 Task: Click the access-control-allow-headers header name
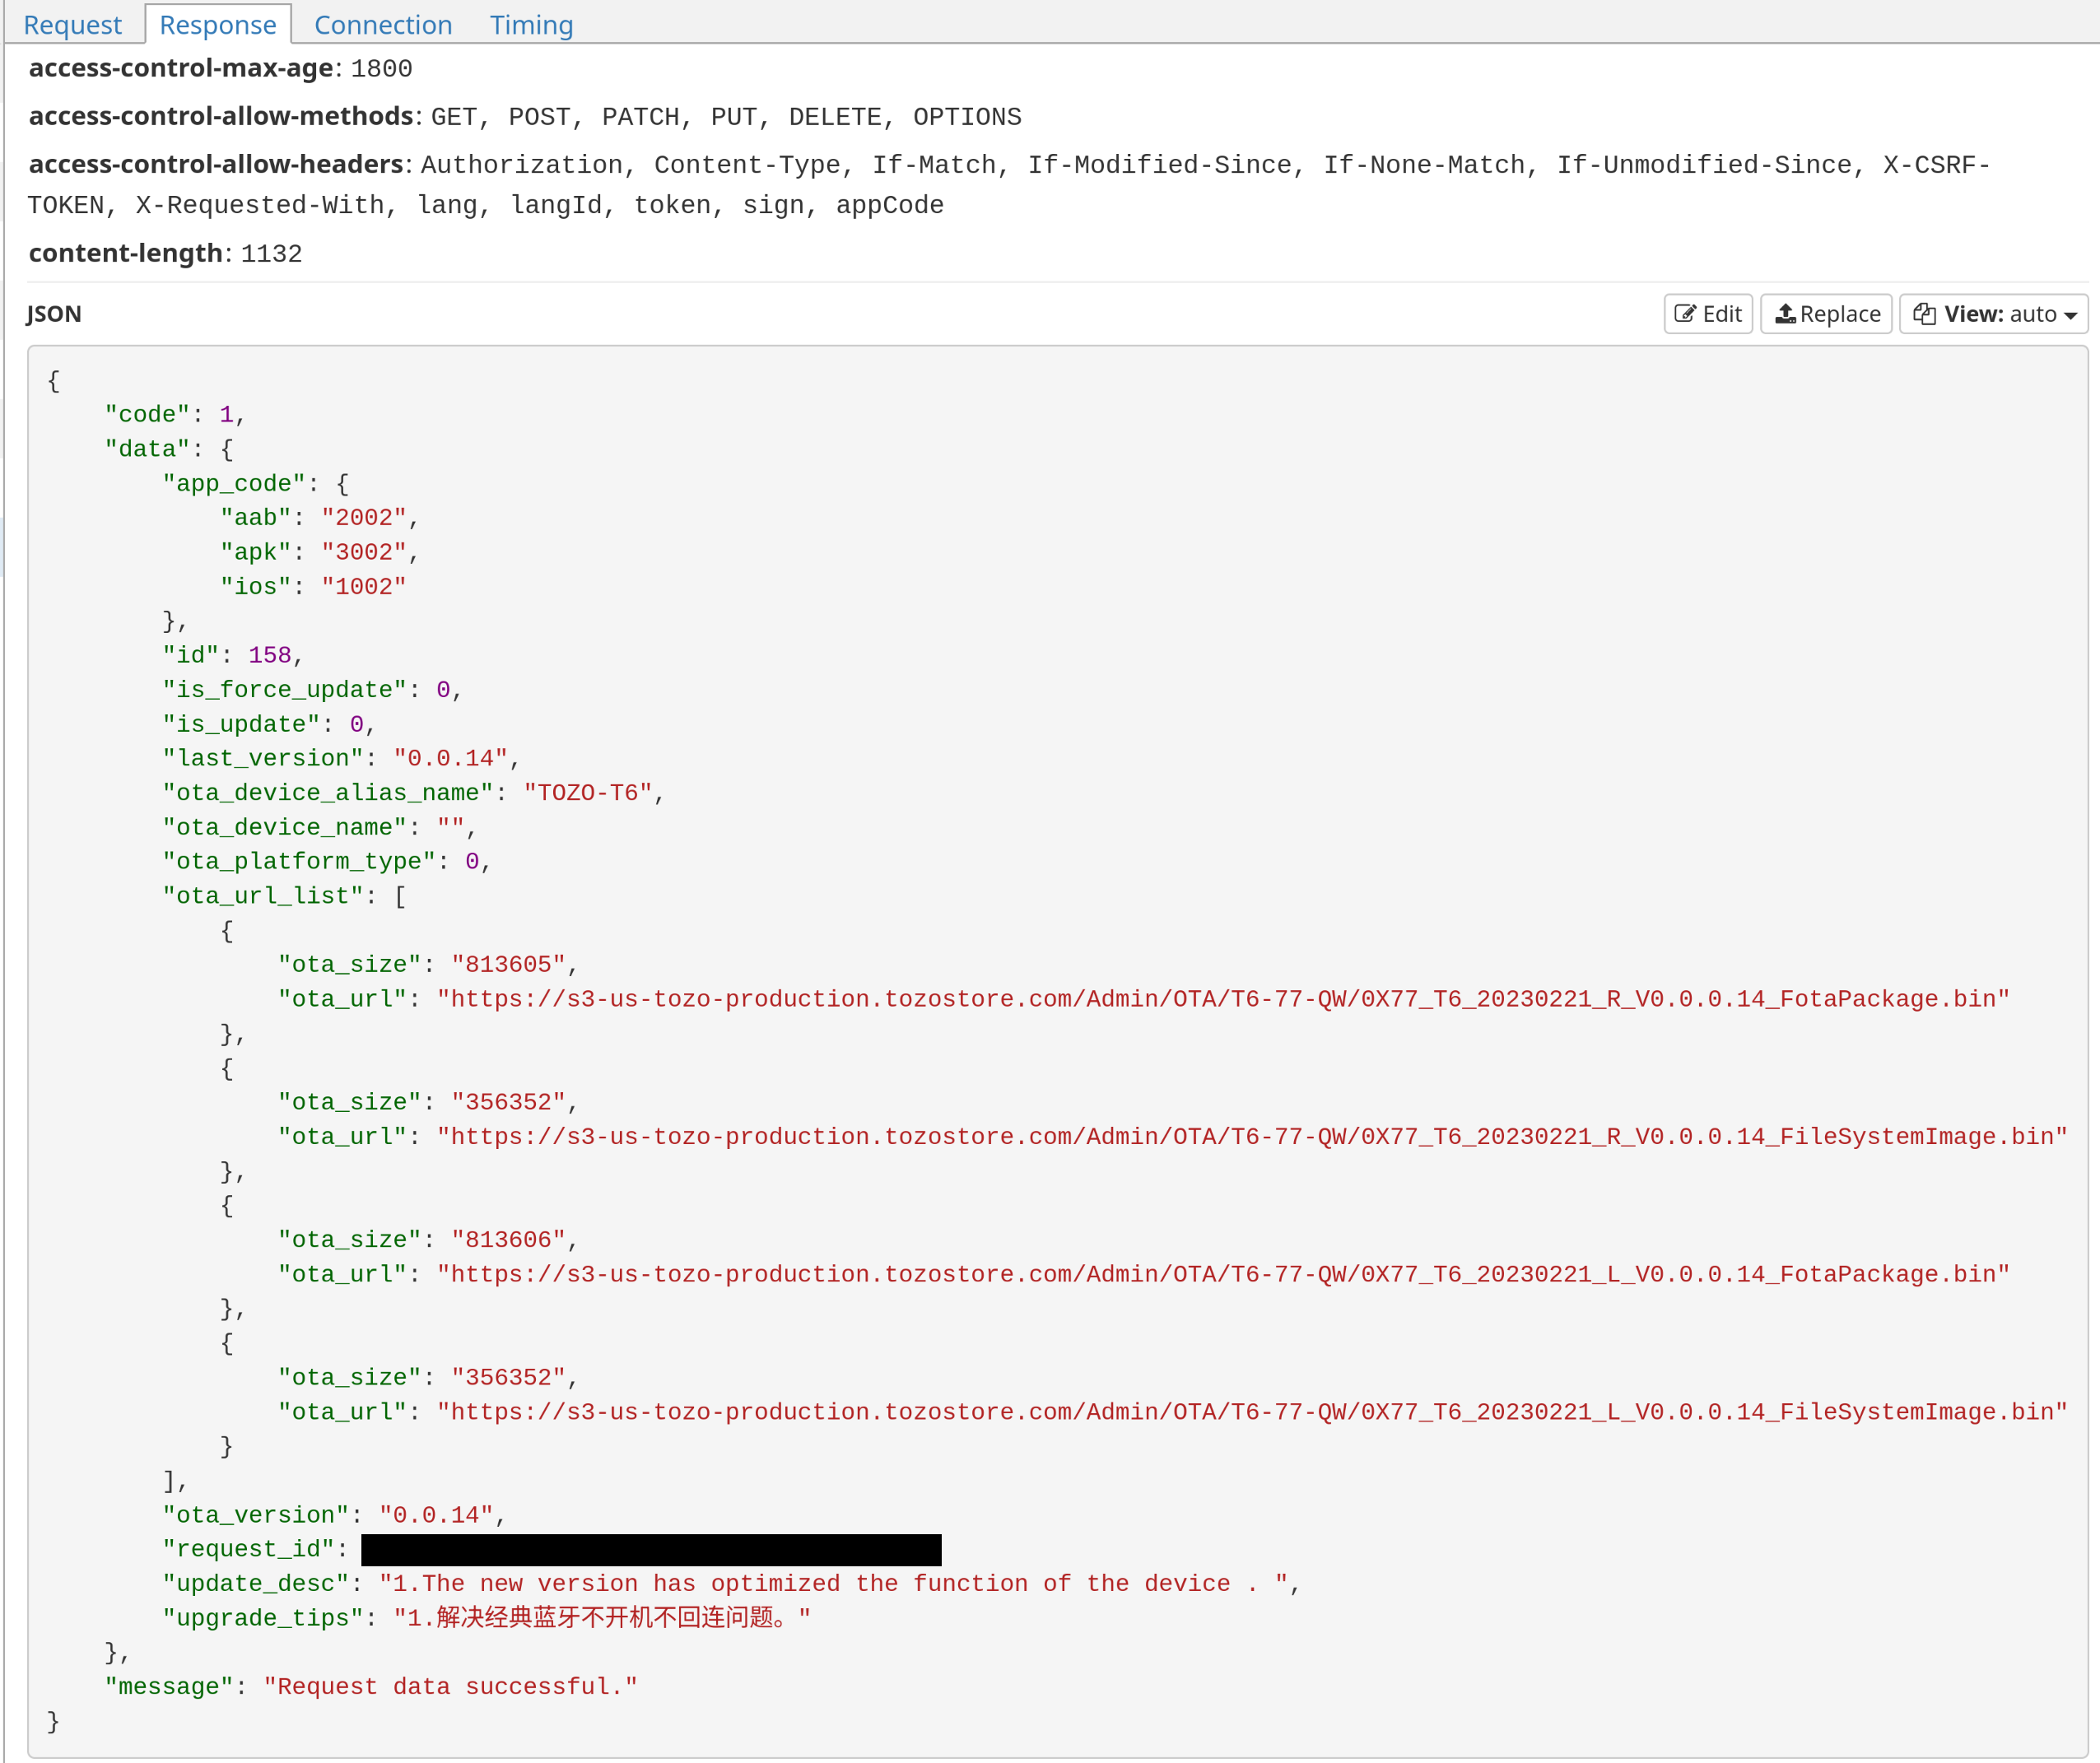(x=216, y=164)
